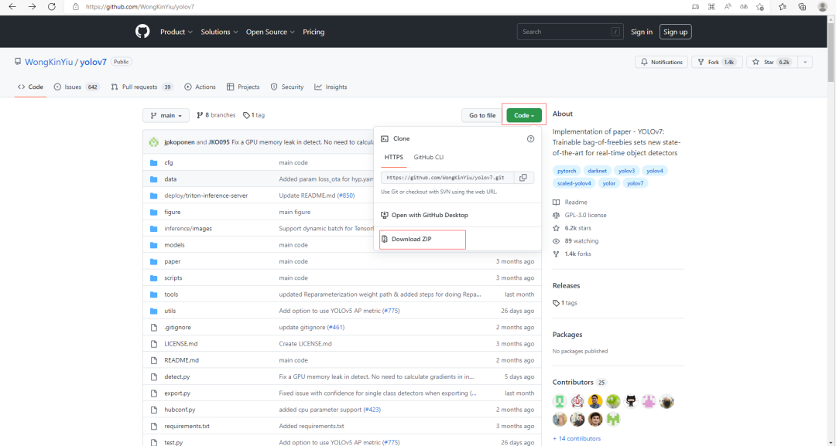Viewport: 836px width, 446px height.
Task: Select the HTTPS clone tab
Action: [394, 158]
